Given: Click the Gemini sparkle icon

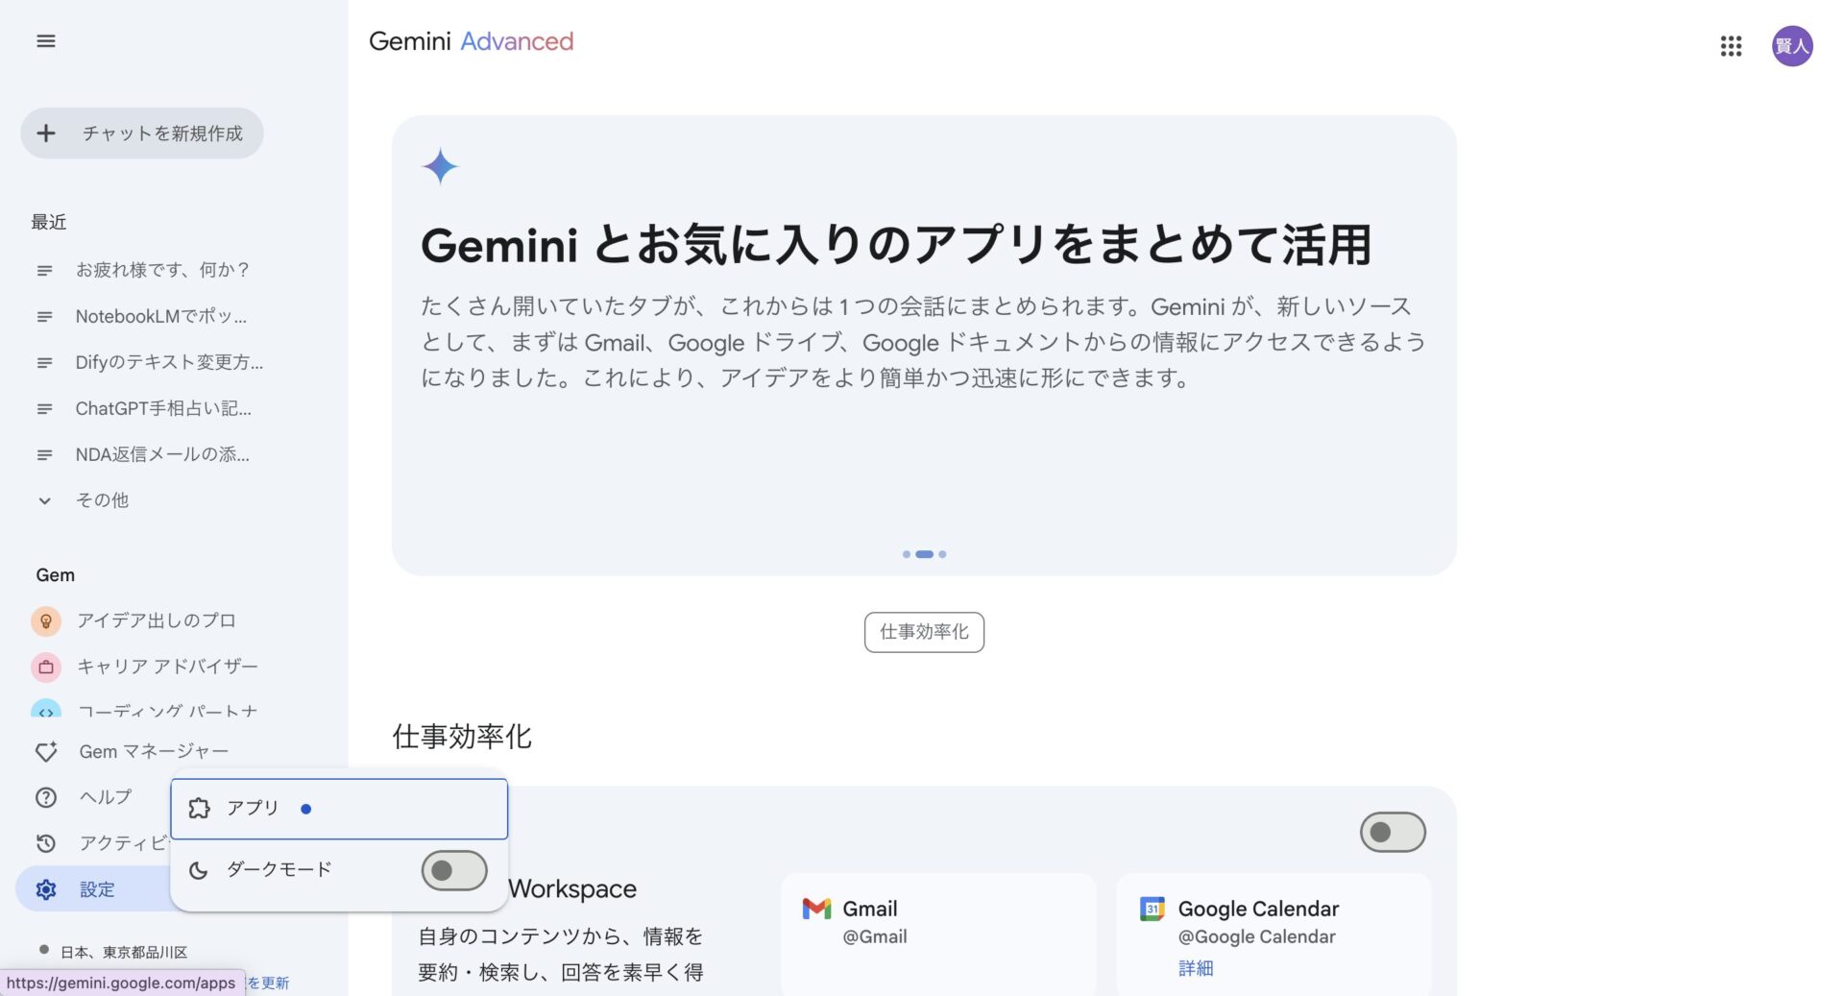Looking at the screenshot, I should point(441,166).
